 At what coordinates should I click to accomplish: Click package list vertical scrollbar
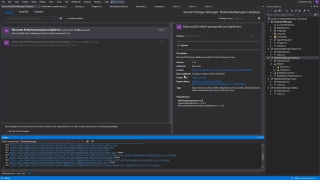tap(170, 73)
